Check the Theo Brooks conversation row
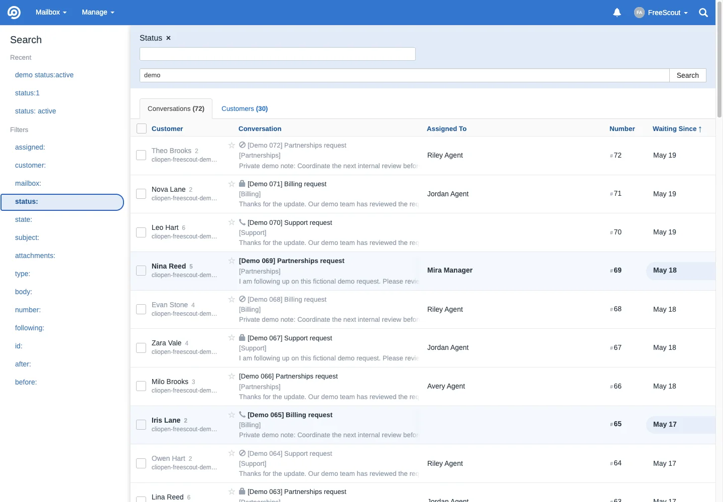 pos(141,155)
